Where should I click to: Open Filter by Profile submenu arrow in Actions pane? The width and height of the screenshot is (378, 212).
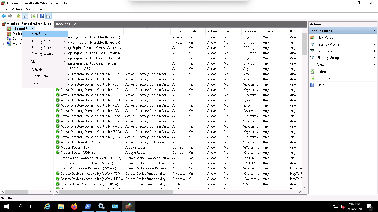pos(374,44)
